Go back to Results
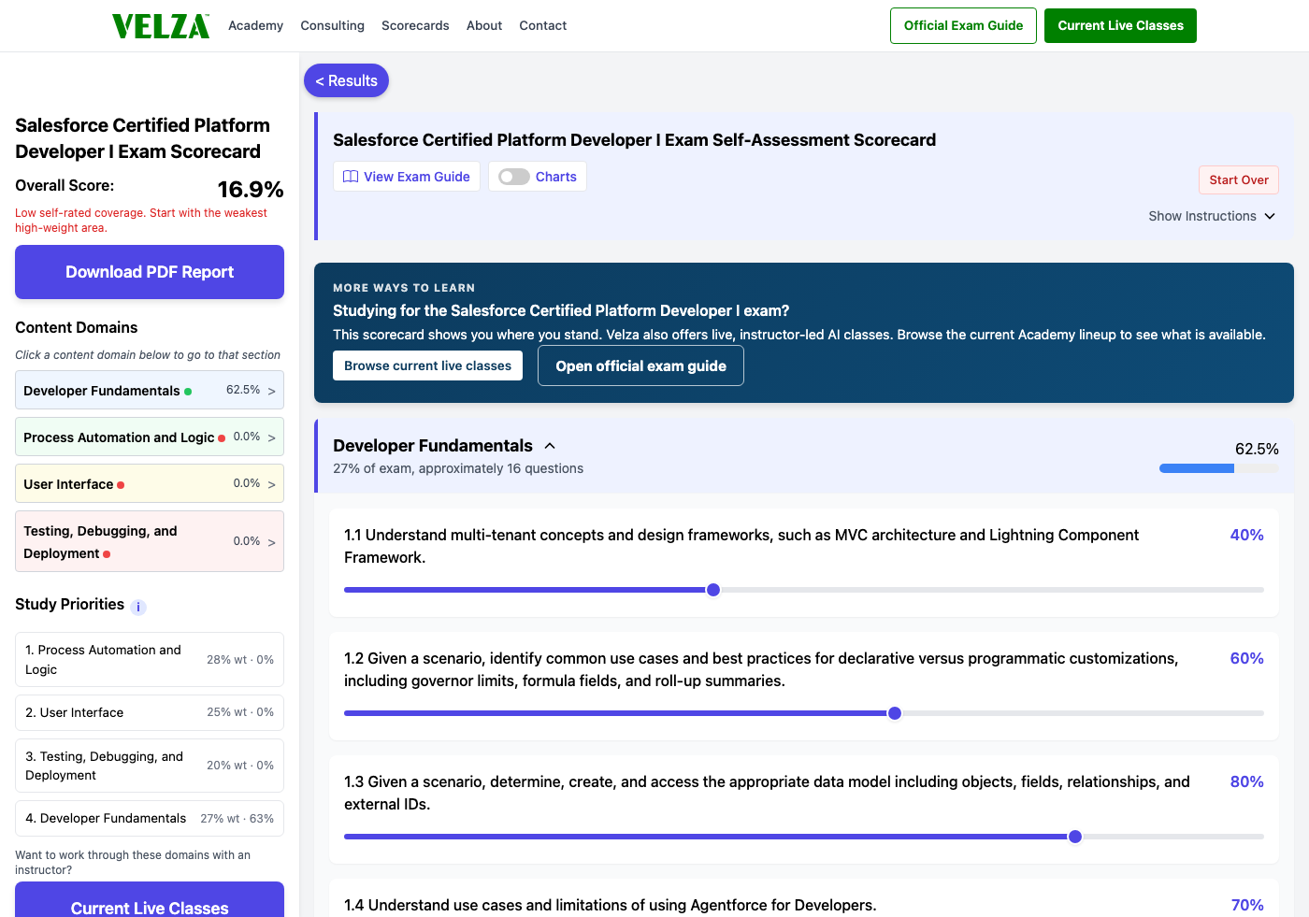 (346, 80)
